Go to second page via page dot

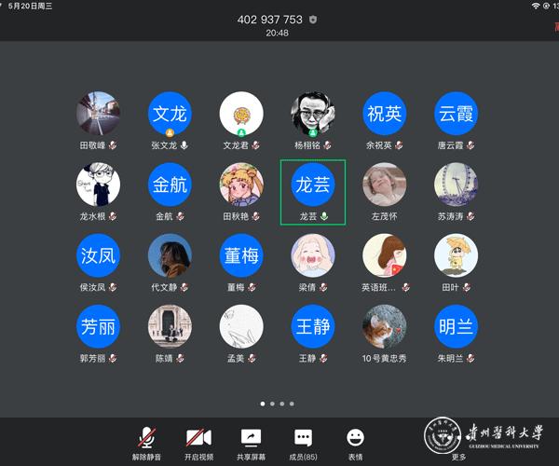pyautogui.click(x=272, y=404)
